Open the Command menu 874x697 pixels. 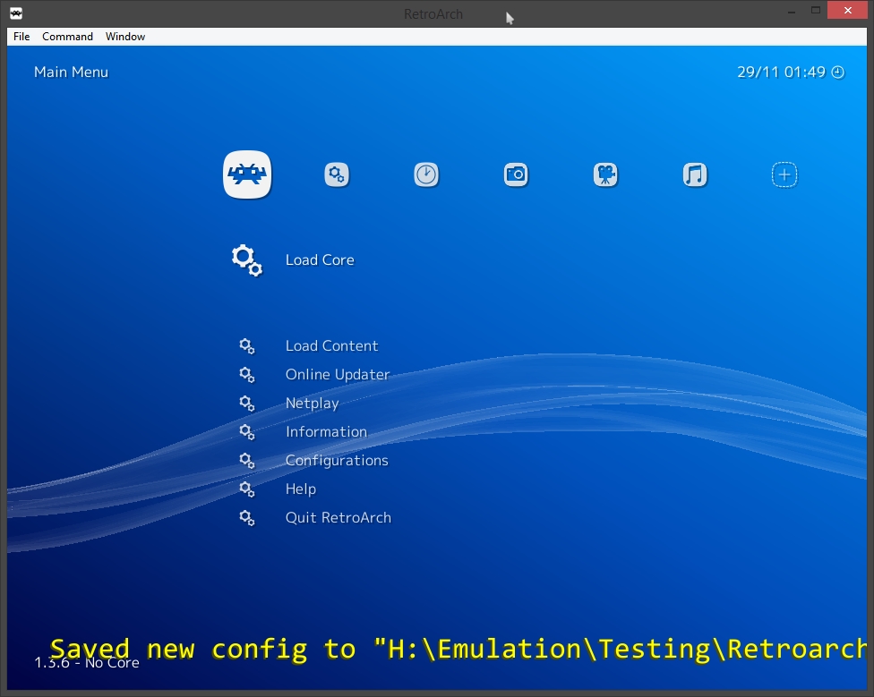(x=67, y=36)
